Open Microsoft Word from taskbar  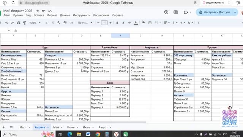coord(88,134)
